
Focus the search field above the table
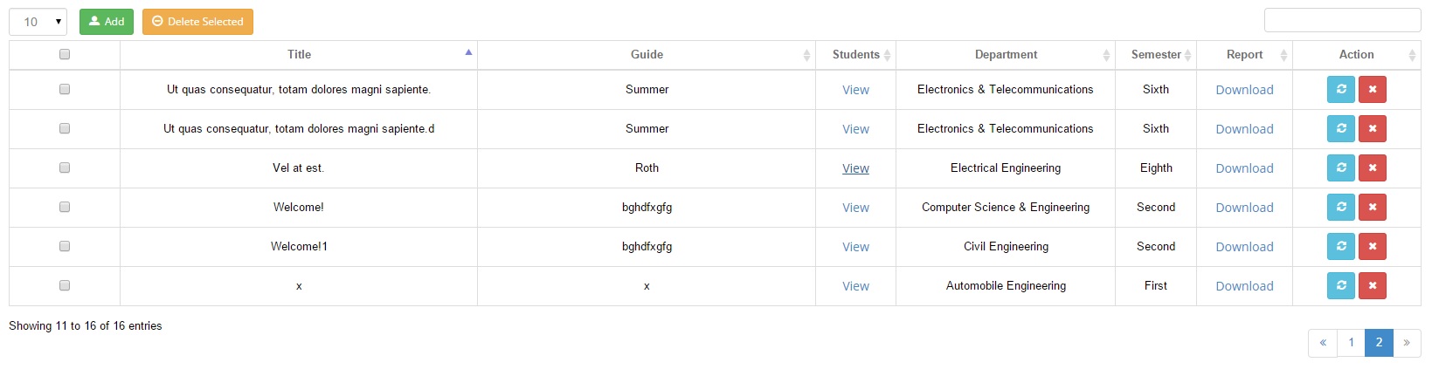[x=1342, y=20]
